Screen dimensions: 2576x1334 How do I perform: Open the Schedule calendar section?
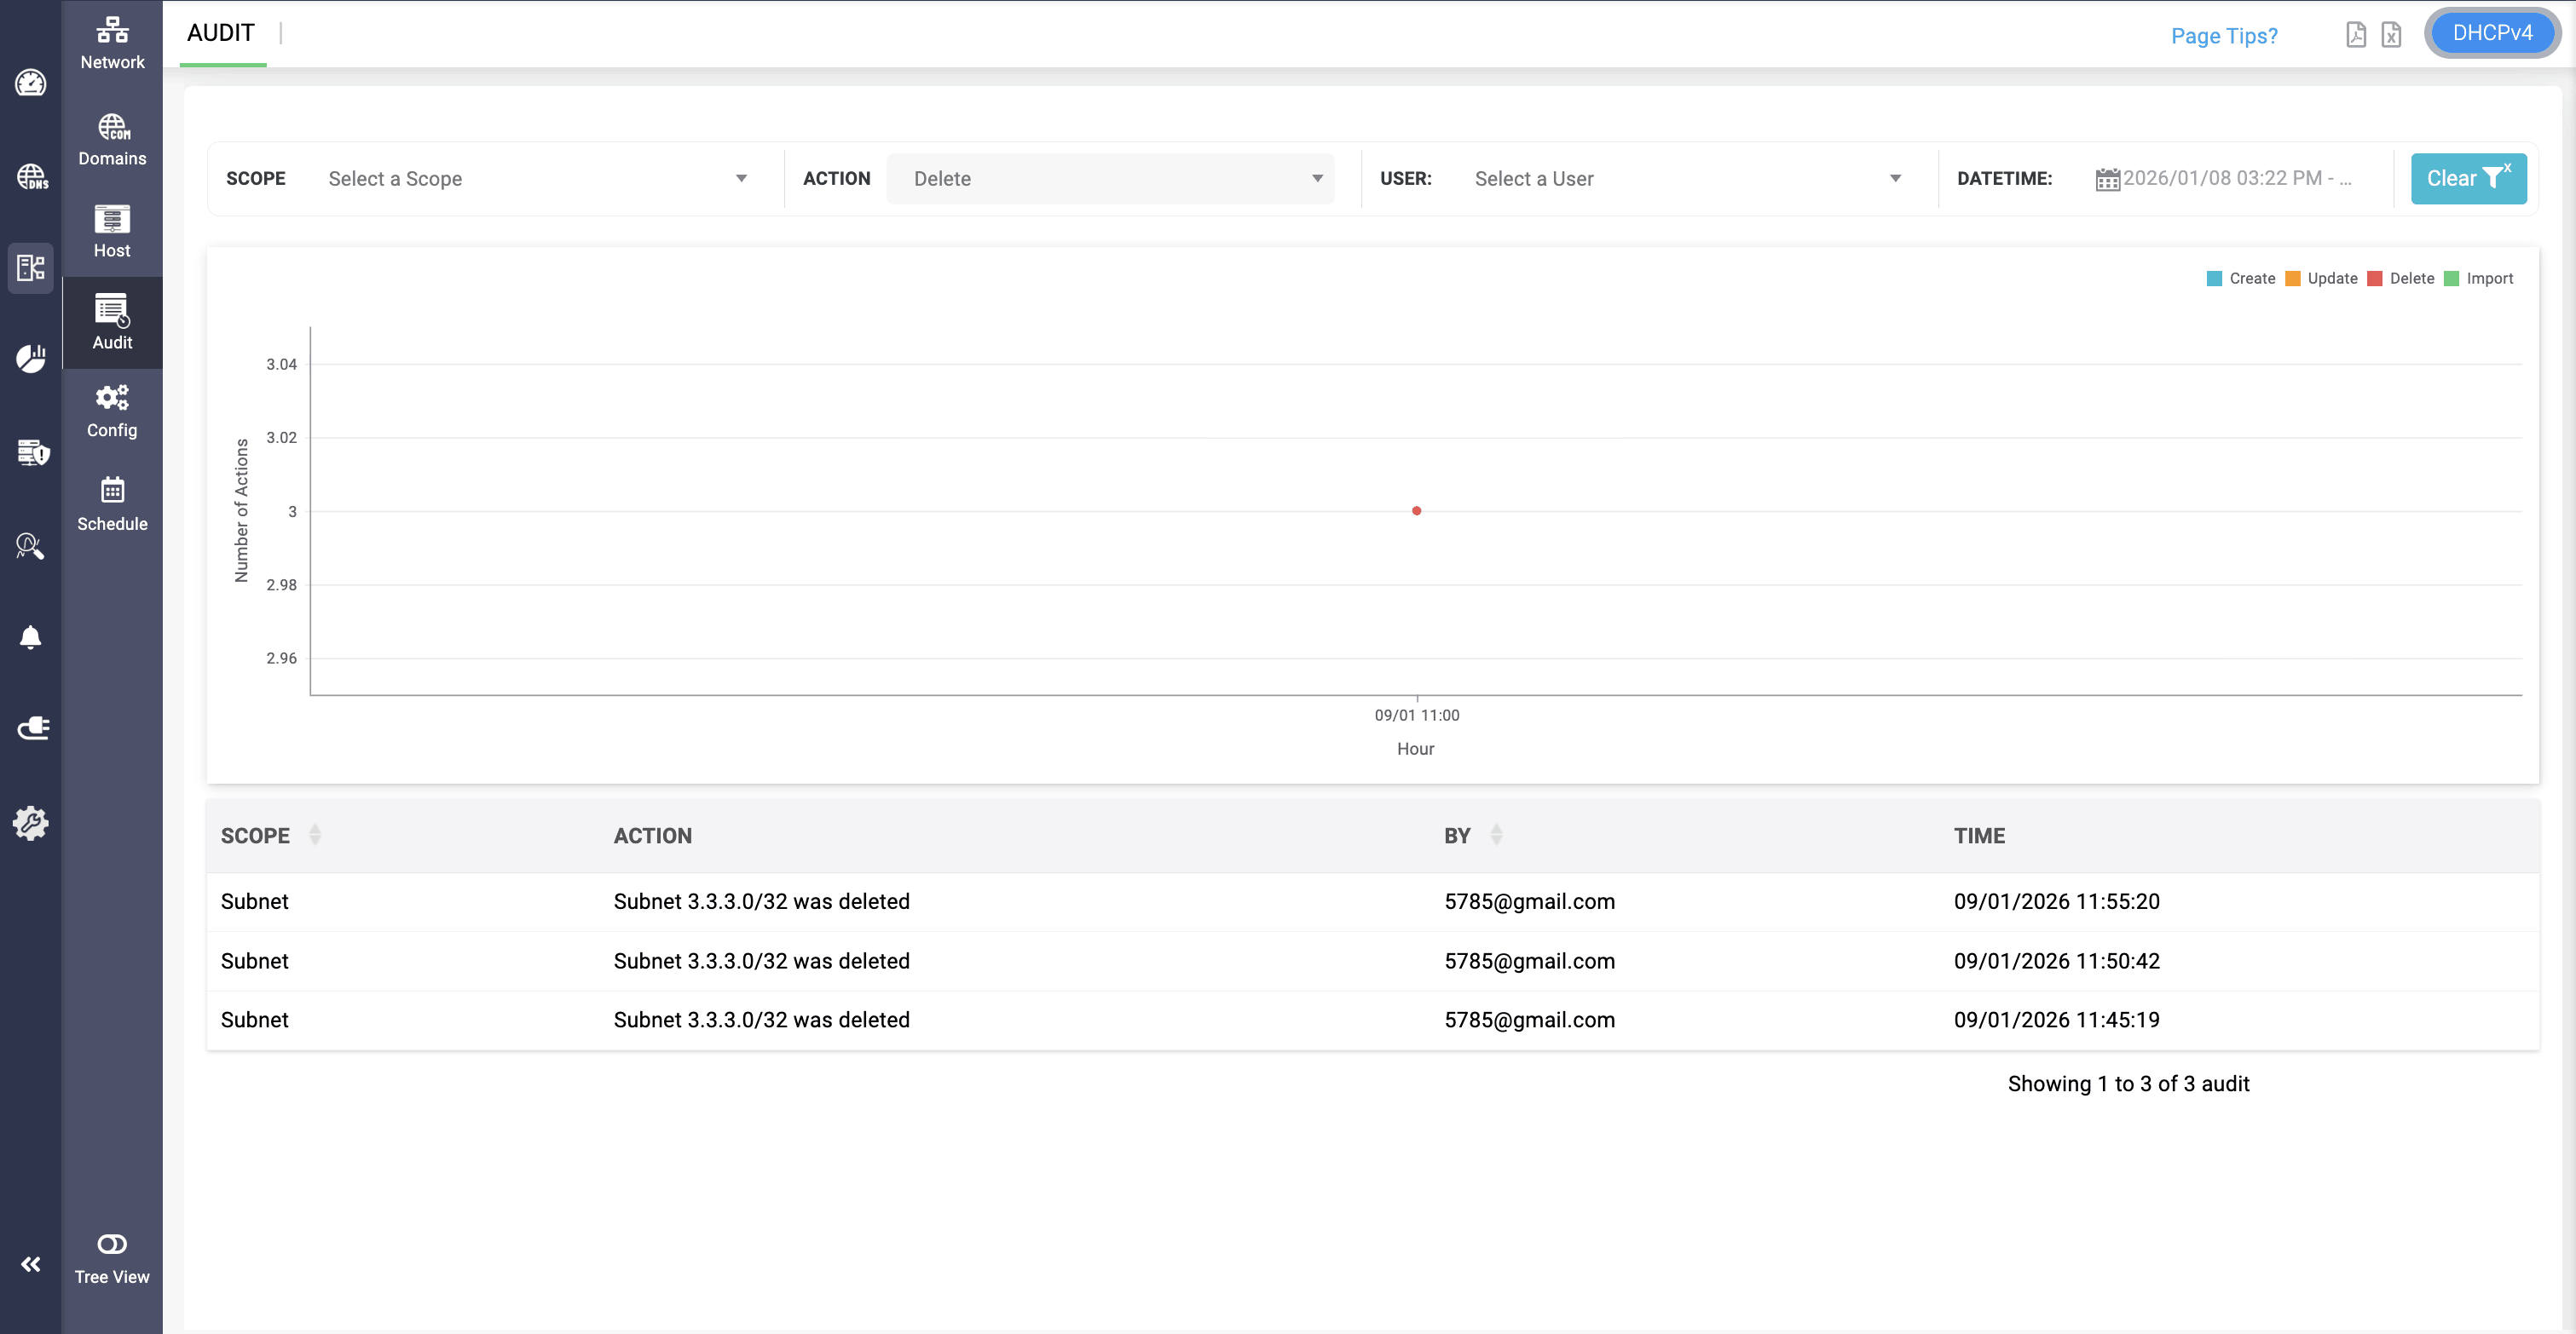[x=112, y=503]
